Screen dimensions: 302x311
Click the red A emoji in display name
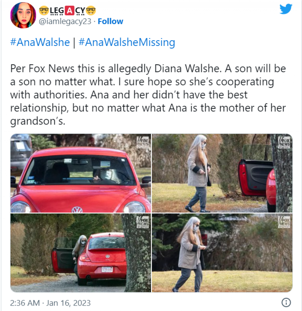pos(70,11)
